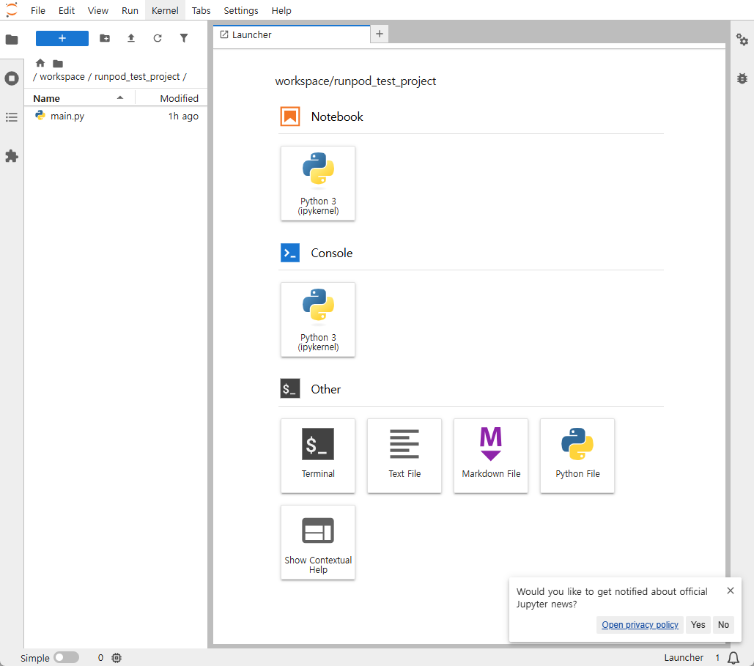This screenshot has width=754, height=666.
Task: Select the Launcher tab
Action: click(x=292, y=34)
